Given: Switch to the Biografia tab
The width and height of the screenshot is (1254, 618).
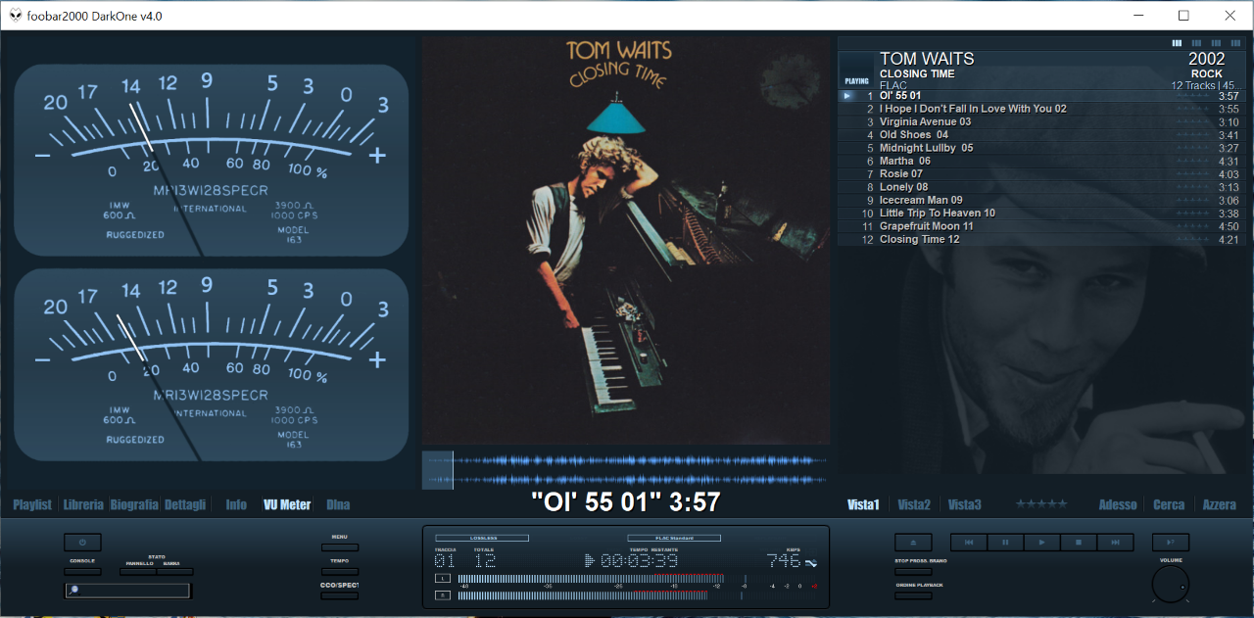Looking at the screenshot, I should tap(133, 504).
